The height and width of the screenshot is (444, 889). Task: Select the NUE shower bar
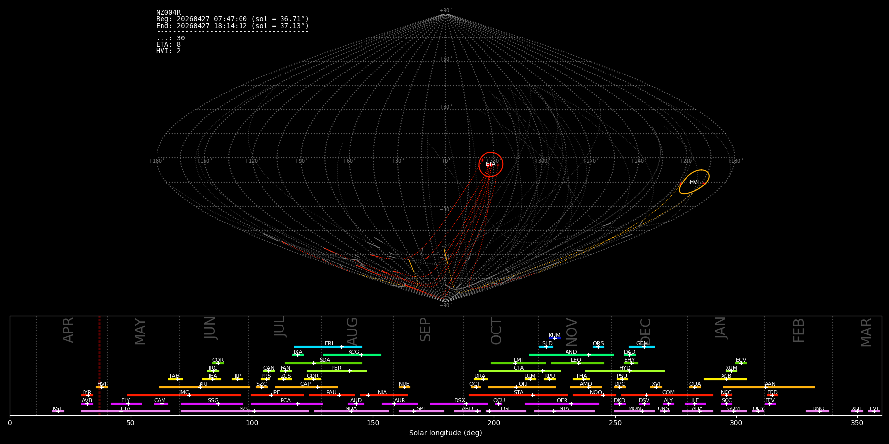(404, 387)
